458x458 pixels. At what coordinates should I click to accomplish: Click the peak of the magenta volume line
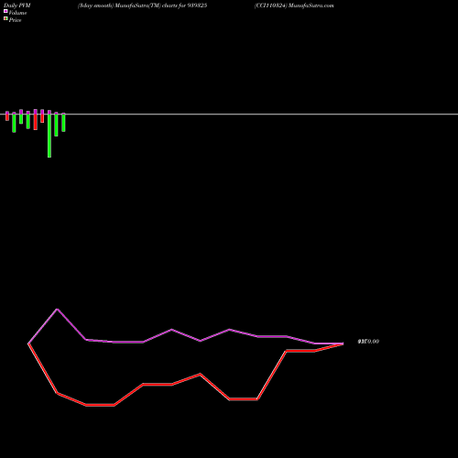[x=58, y=310]
